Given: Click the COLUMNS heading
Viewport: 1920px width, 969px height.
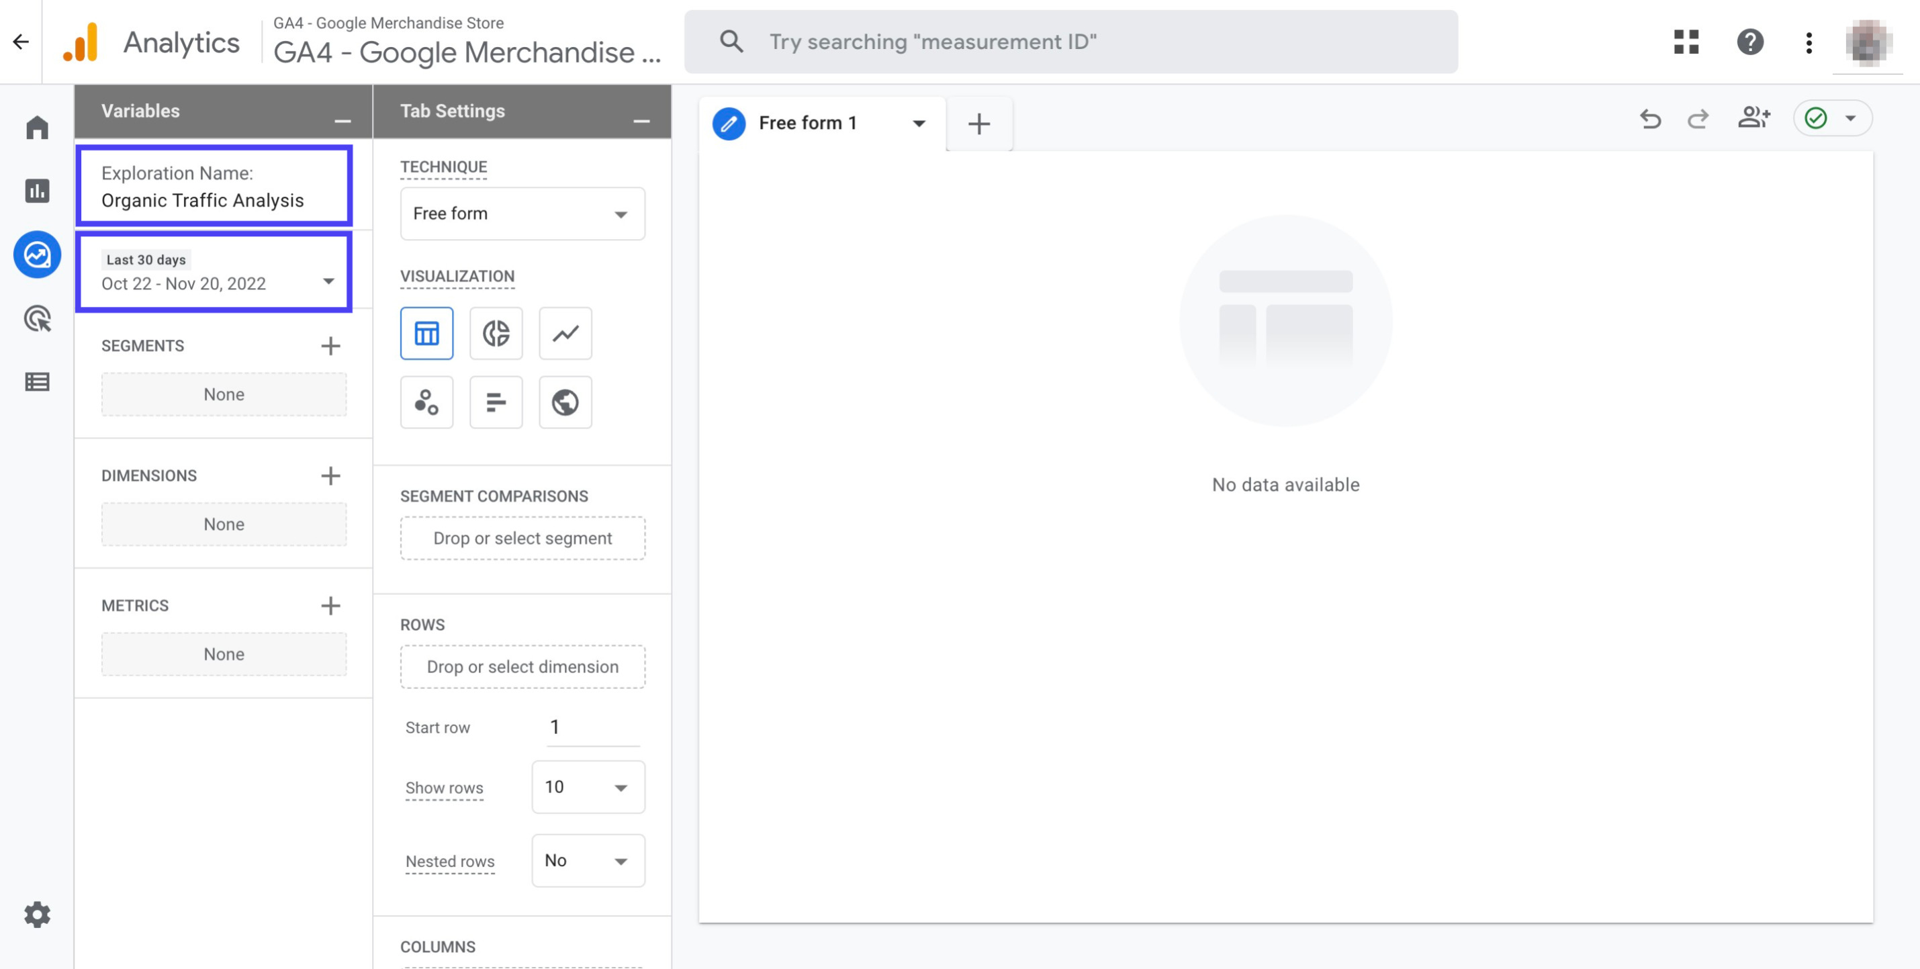Looking at the screenshot, I should [x=437, y=947].
